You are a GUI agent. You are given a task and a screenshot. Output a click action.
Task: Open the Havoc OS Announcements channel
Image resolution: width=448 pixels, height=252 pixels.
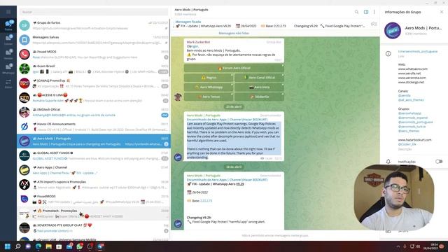coord(94,127)
